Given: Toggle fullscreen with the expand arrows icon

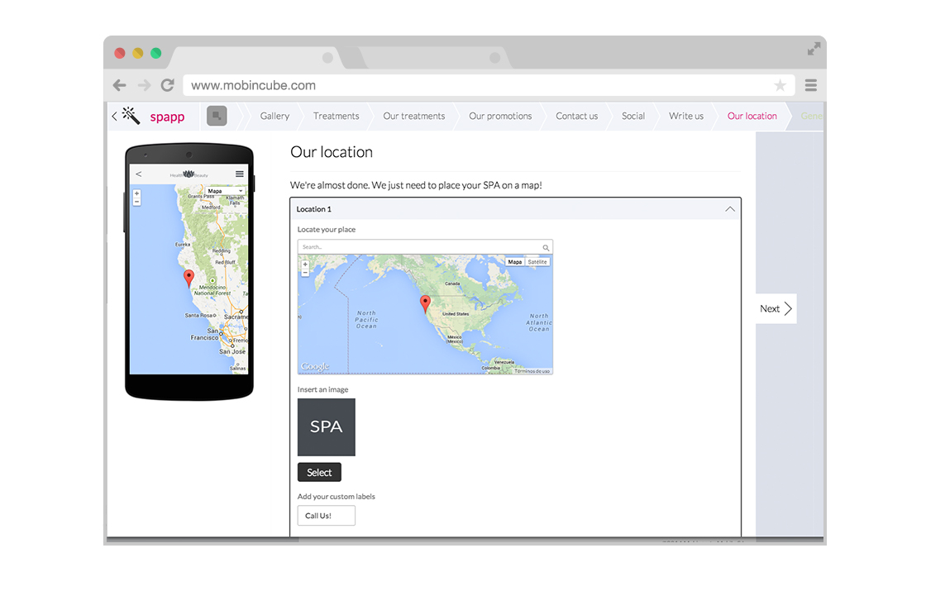Looking at the screenshot, I should point(814,49).
